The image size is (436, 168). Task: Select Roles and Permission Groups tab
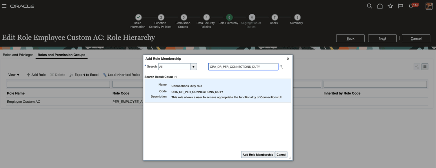pos(61,55)
